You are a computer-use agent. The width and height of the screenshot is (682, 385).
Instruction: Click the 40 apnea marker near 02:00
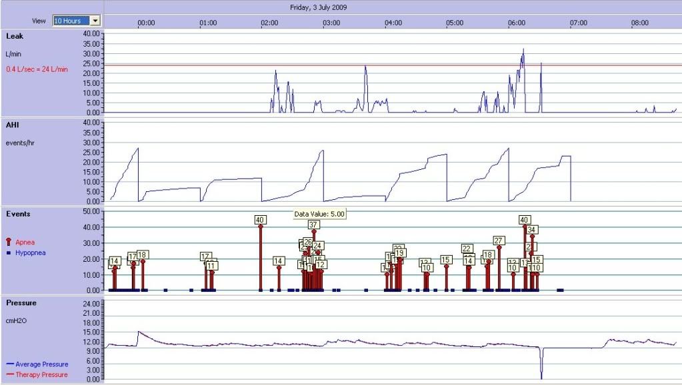260,220
